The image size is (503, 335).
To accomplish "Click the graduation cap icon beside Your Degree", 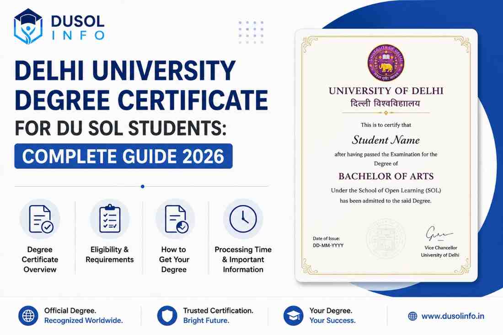I will coord(293,316).
